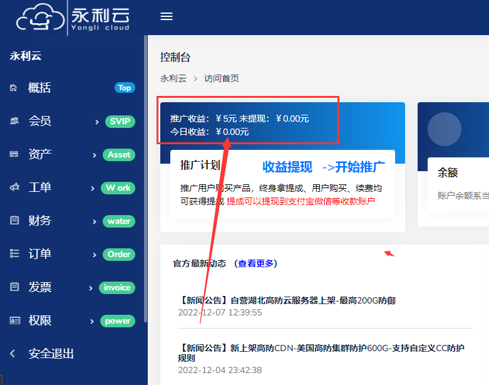Expand the 工单 submenu chevron
489x385 pixels.
[93, 189]
